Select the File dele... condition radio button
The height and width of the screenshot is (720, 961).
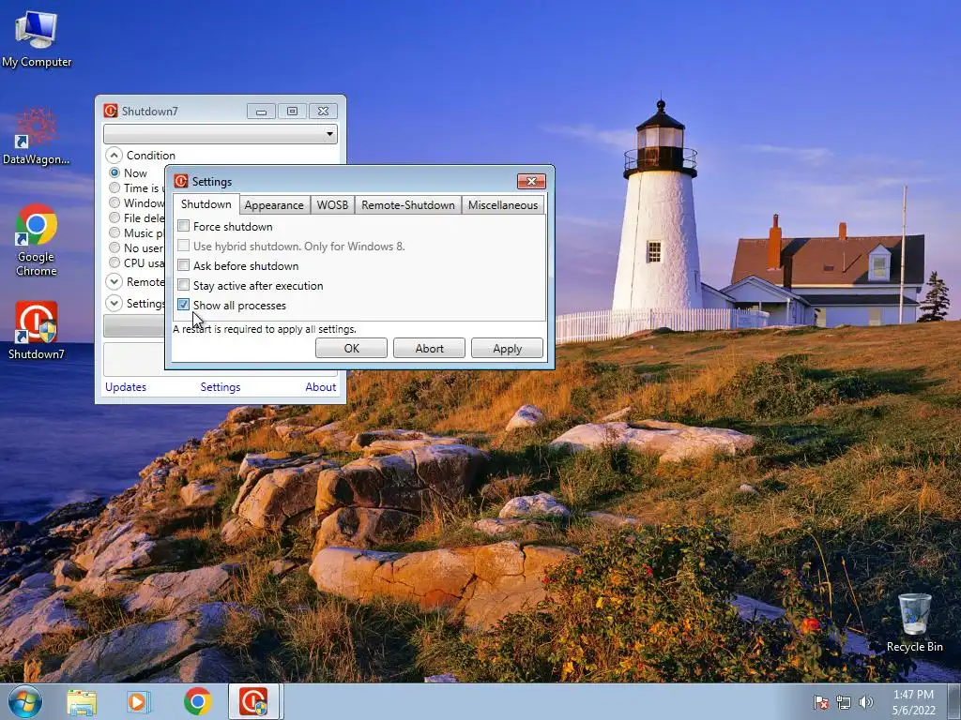[114, 217]
